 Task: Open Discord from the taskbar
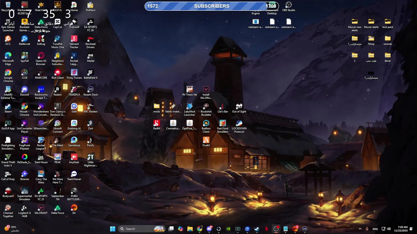pos(209,229)
